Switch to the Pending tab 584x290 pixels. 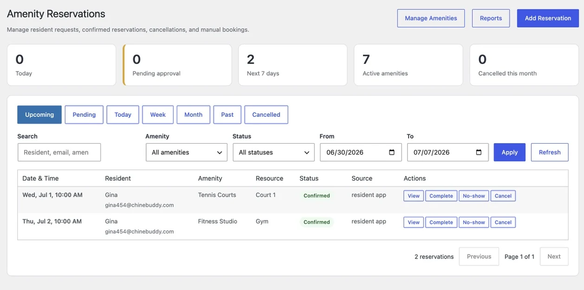[x=84, y=115]
